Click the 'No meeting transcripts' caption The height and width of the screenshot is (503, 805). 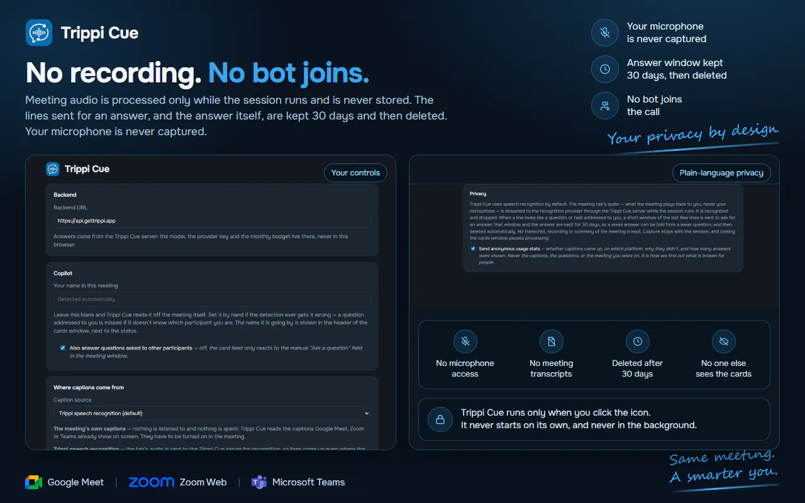click(552, 368)
